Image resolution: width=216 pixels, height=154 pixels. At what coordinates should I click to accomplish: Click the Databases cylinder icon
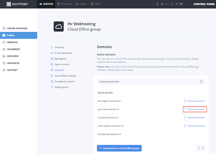[x=4, y=49]
